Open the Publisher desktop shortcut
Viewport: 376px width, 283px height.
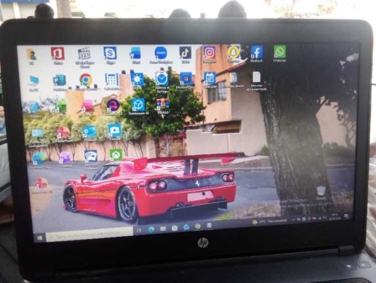tap(60, 83)
